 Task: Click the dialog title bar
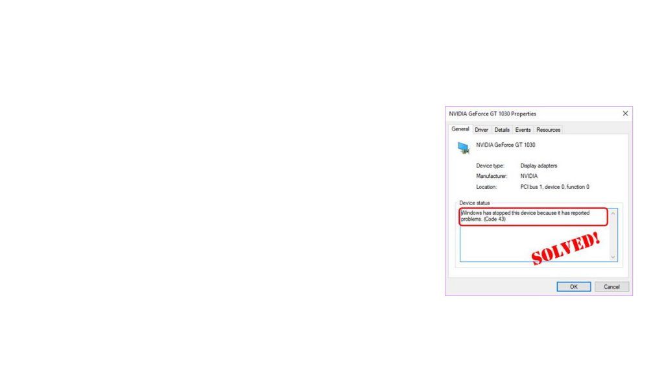coord(519,114)
